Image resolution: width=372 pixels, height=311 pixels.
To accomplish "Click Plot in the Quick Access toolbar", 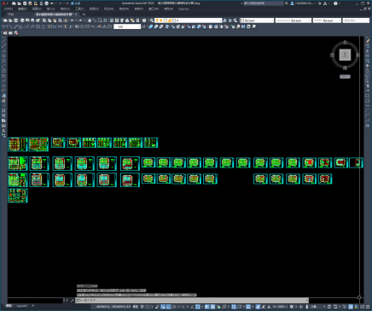I will tap(46, 3).
